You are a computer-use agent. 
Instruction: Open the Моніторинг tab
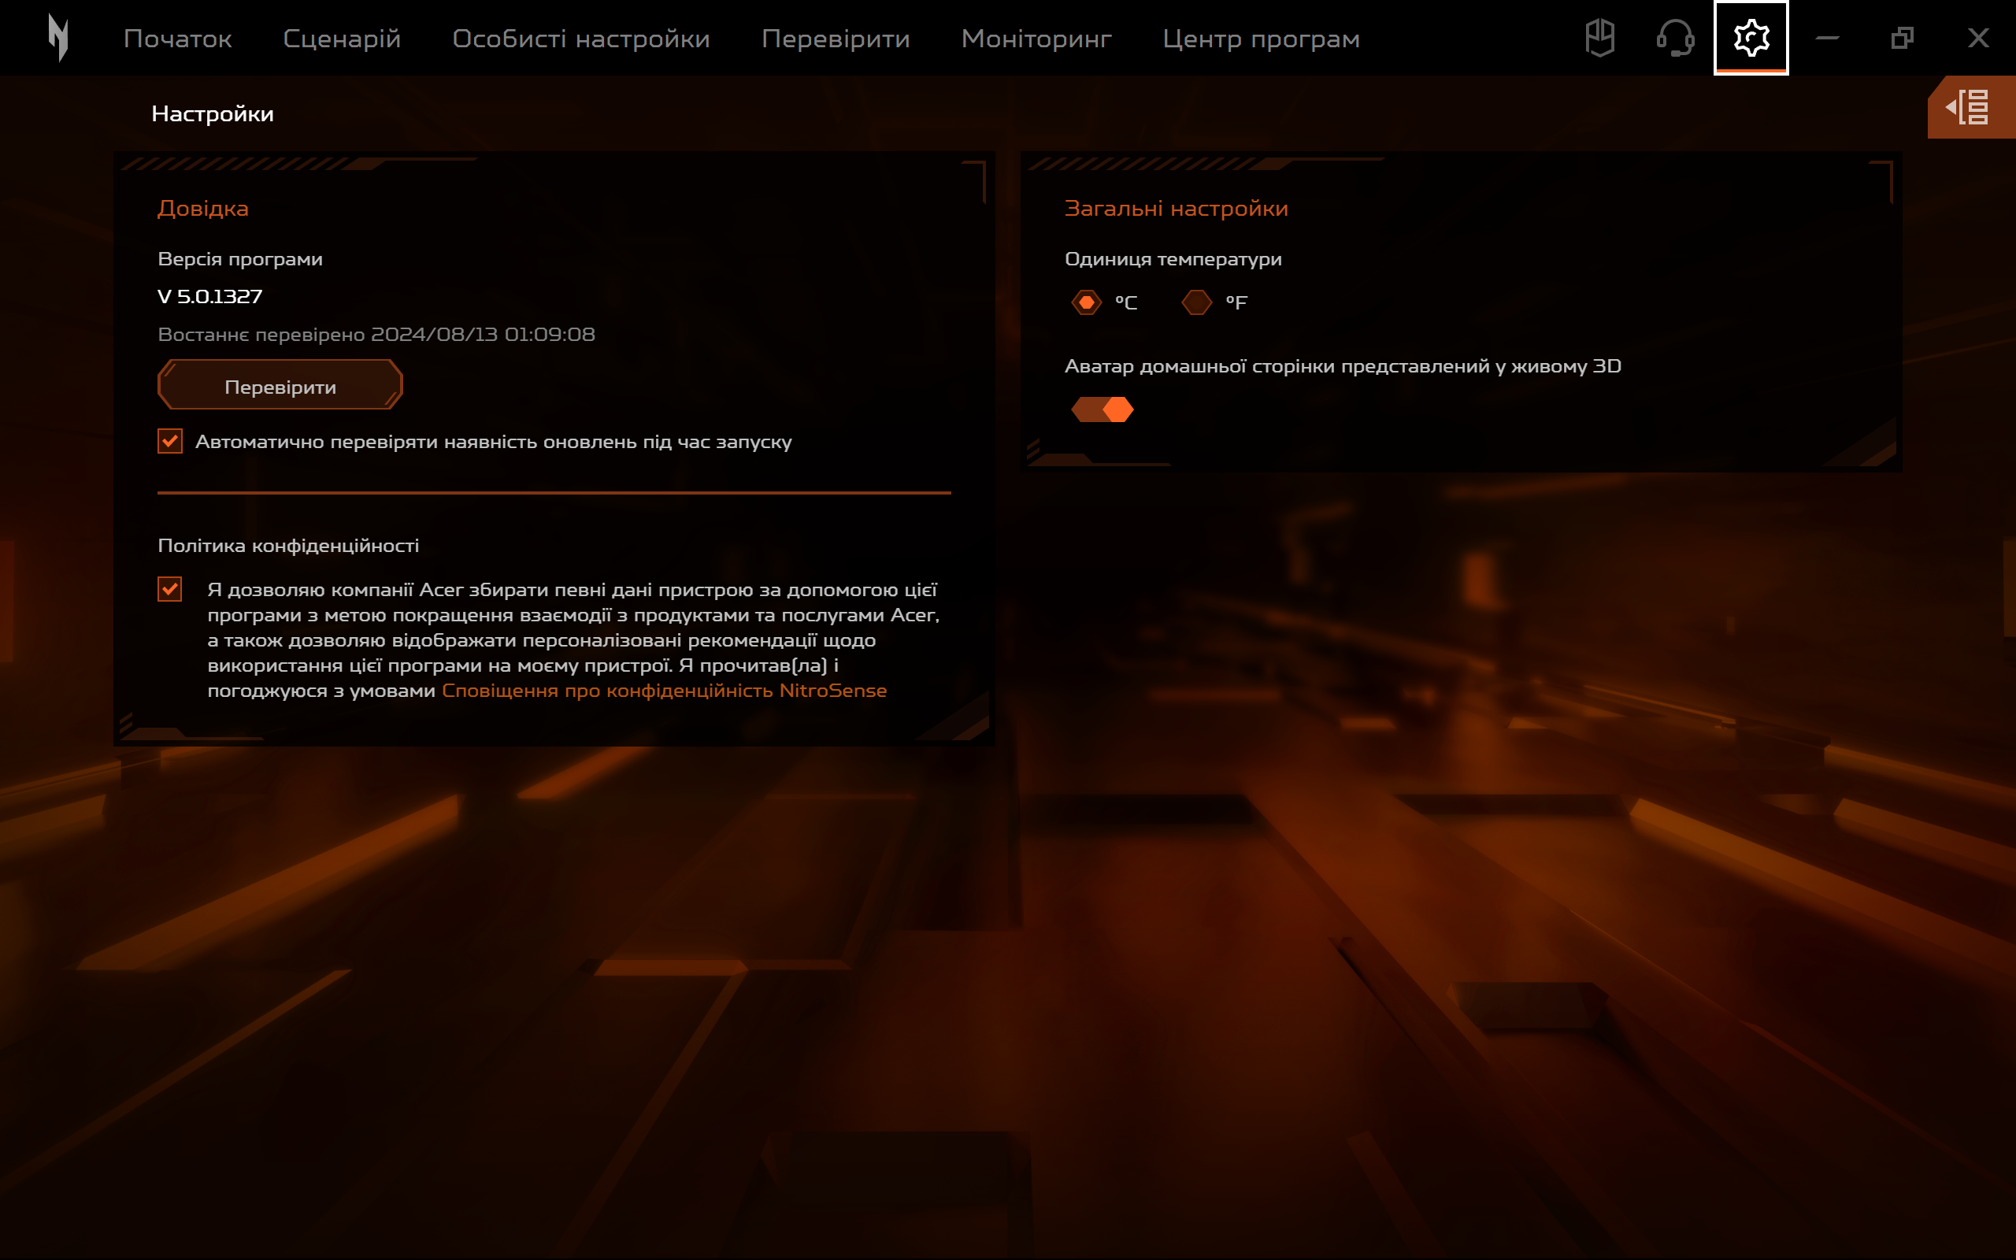[1036, 39]
